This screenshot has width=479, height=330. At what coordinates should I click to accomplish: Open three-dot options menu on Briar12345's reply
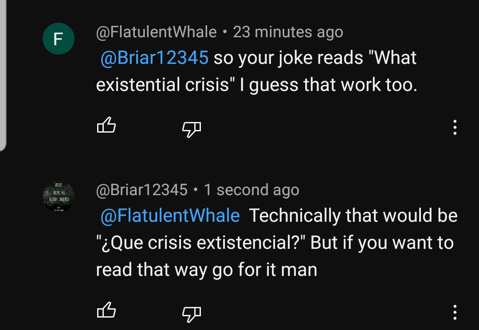pyautogui.click(x=455, y=312)
